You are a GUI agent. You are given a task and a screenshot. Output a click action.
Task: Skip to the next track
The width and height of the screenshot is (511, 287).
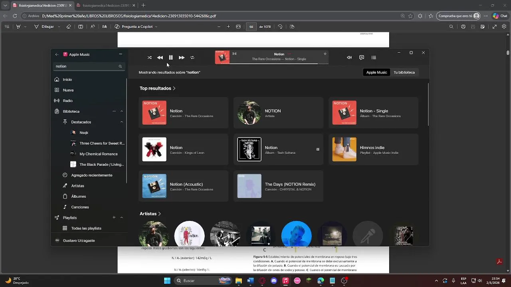181,57
